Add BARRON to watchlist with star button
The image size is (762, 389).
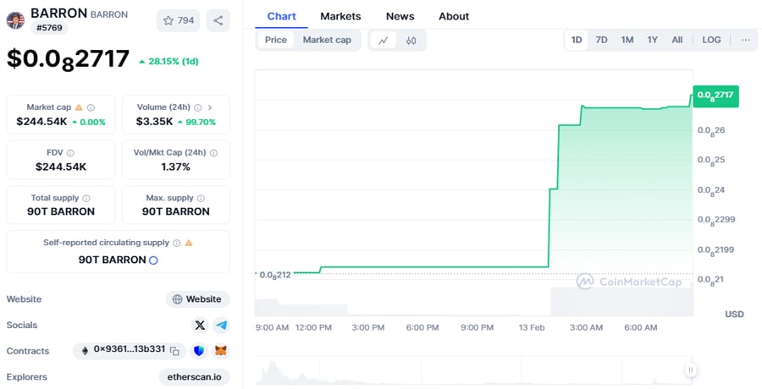click(179, 20)
